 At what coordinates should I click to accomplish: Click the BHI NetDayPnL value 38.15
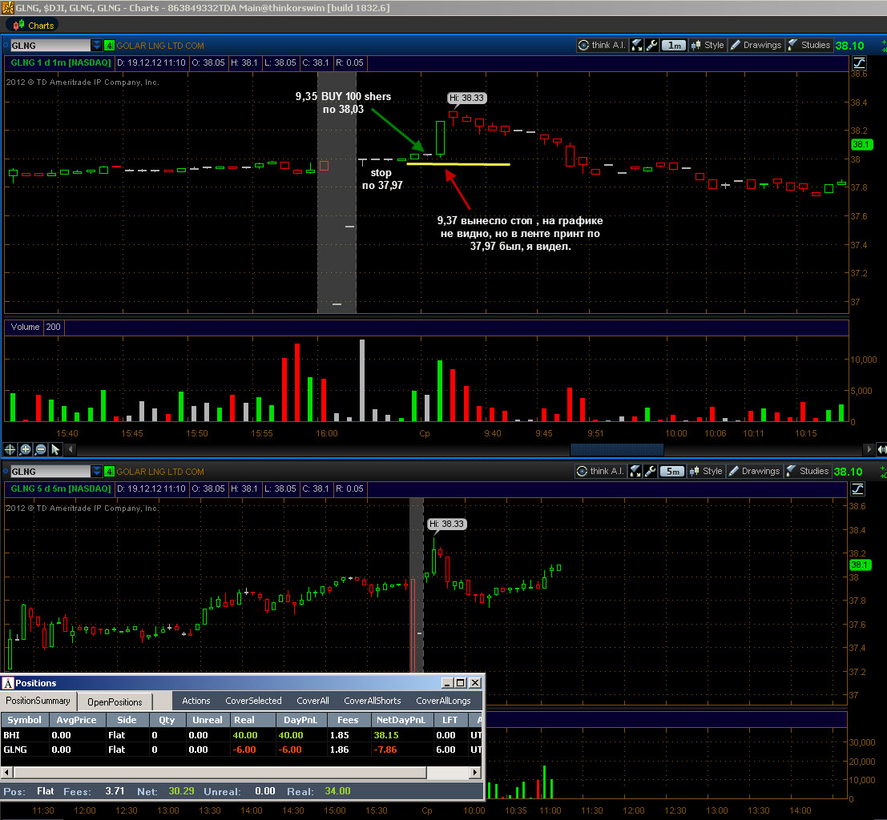386,735
